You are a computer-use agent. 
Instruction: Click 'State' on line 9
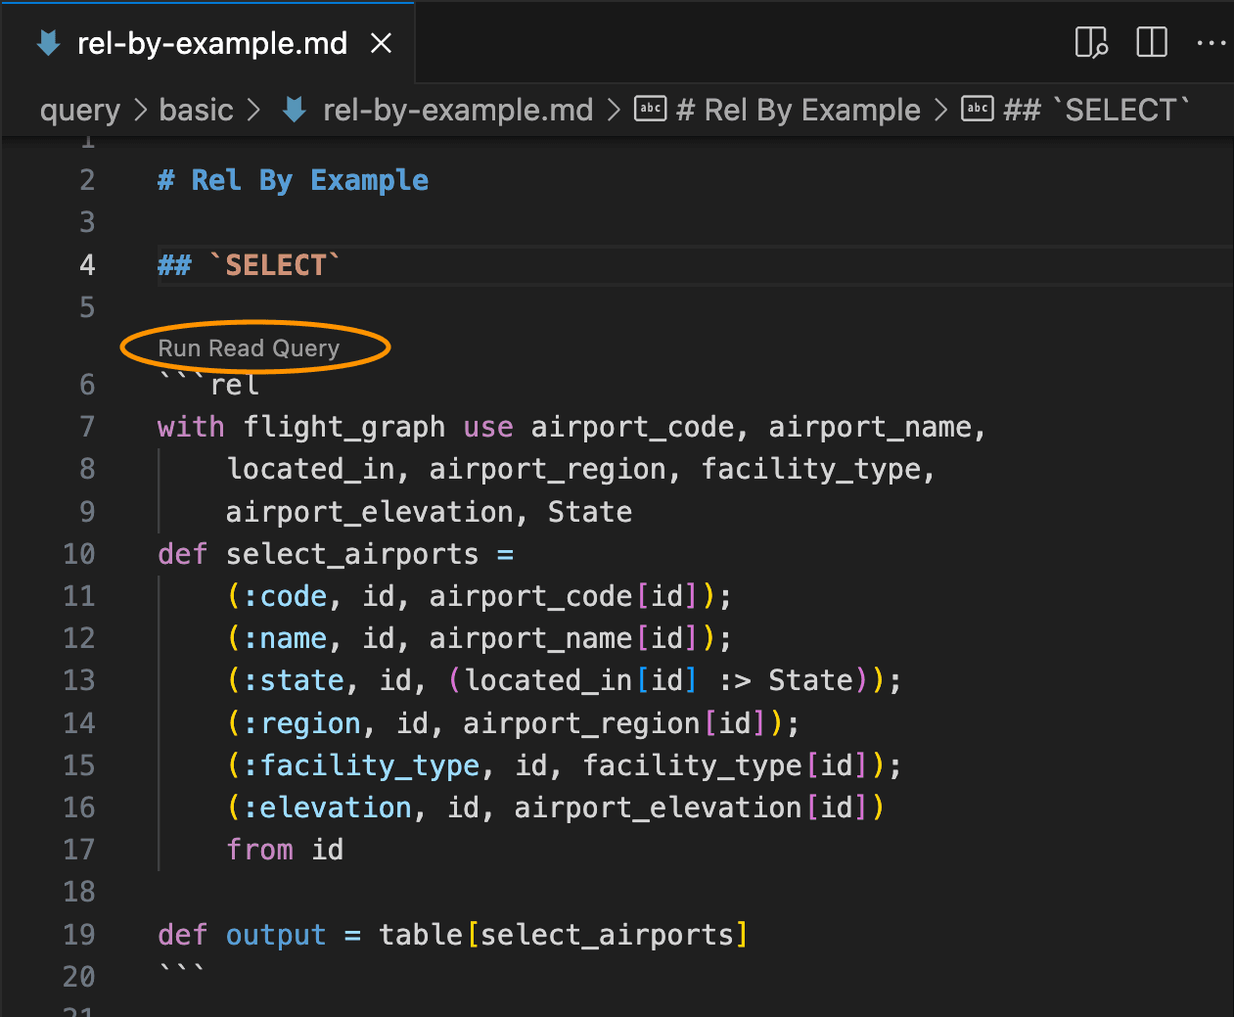tap(590, 512)
